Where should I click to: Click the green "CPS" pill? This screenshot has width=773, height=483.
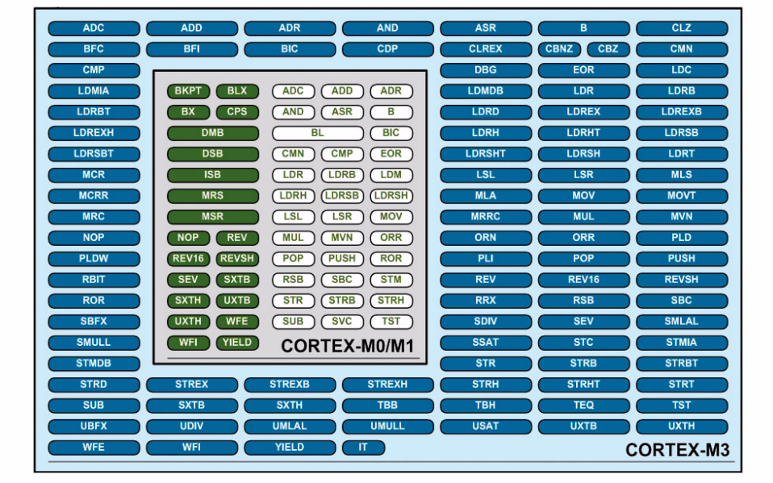pos(237,112)
